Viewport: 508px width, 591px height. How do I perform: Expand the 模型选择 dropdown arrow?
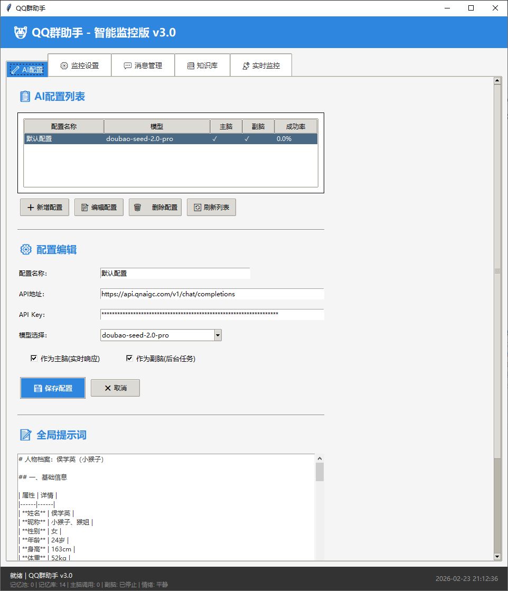218,335
